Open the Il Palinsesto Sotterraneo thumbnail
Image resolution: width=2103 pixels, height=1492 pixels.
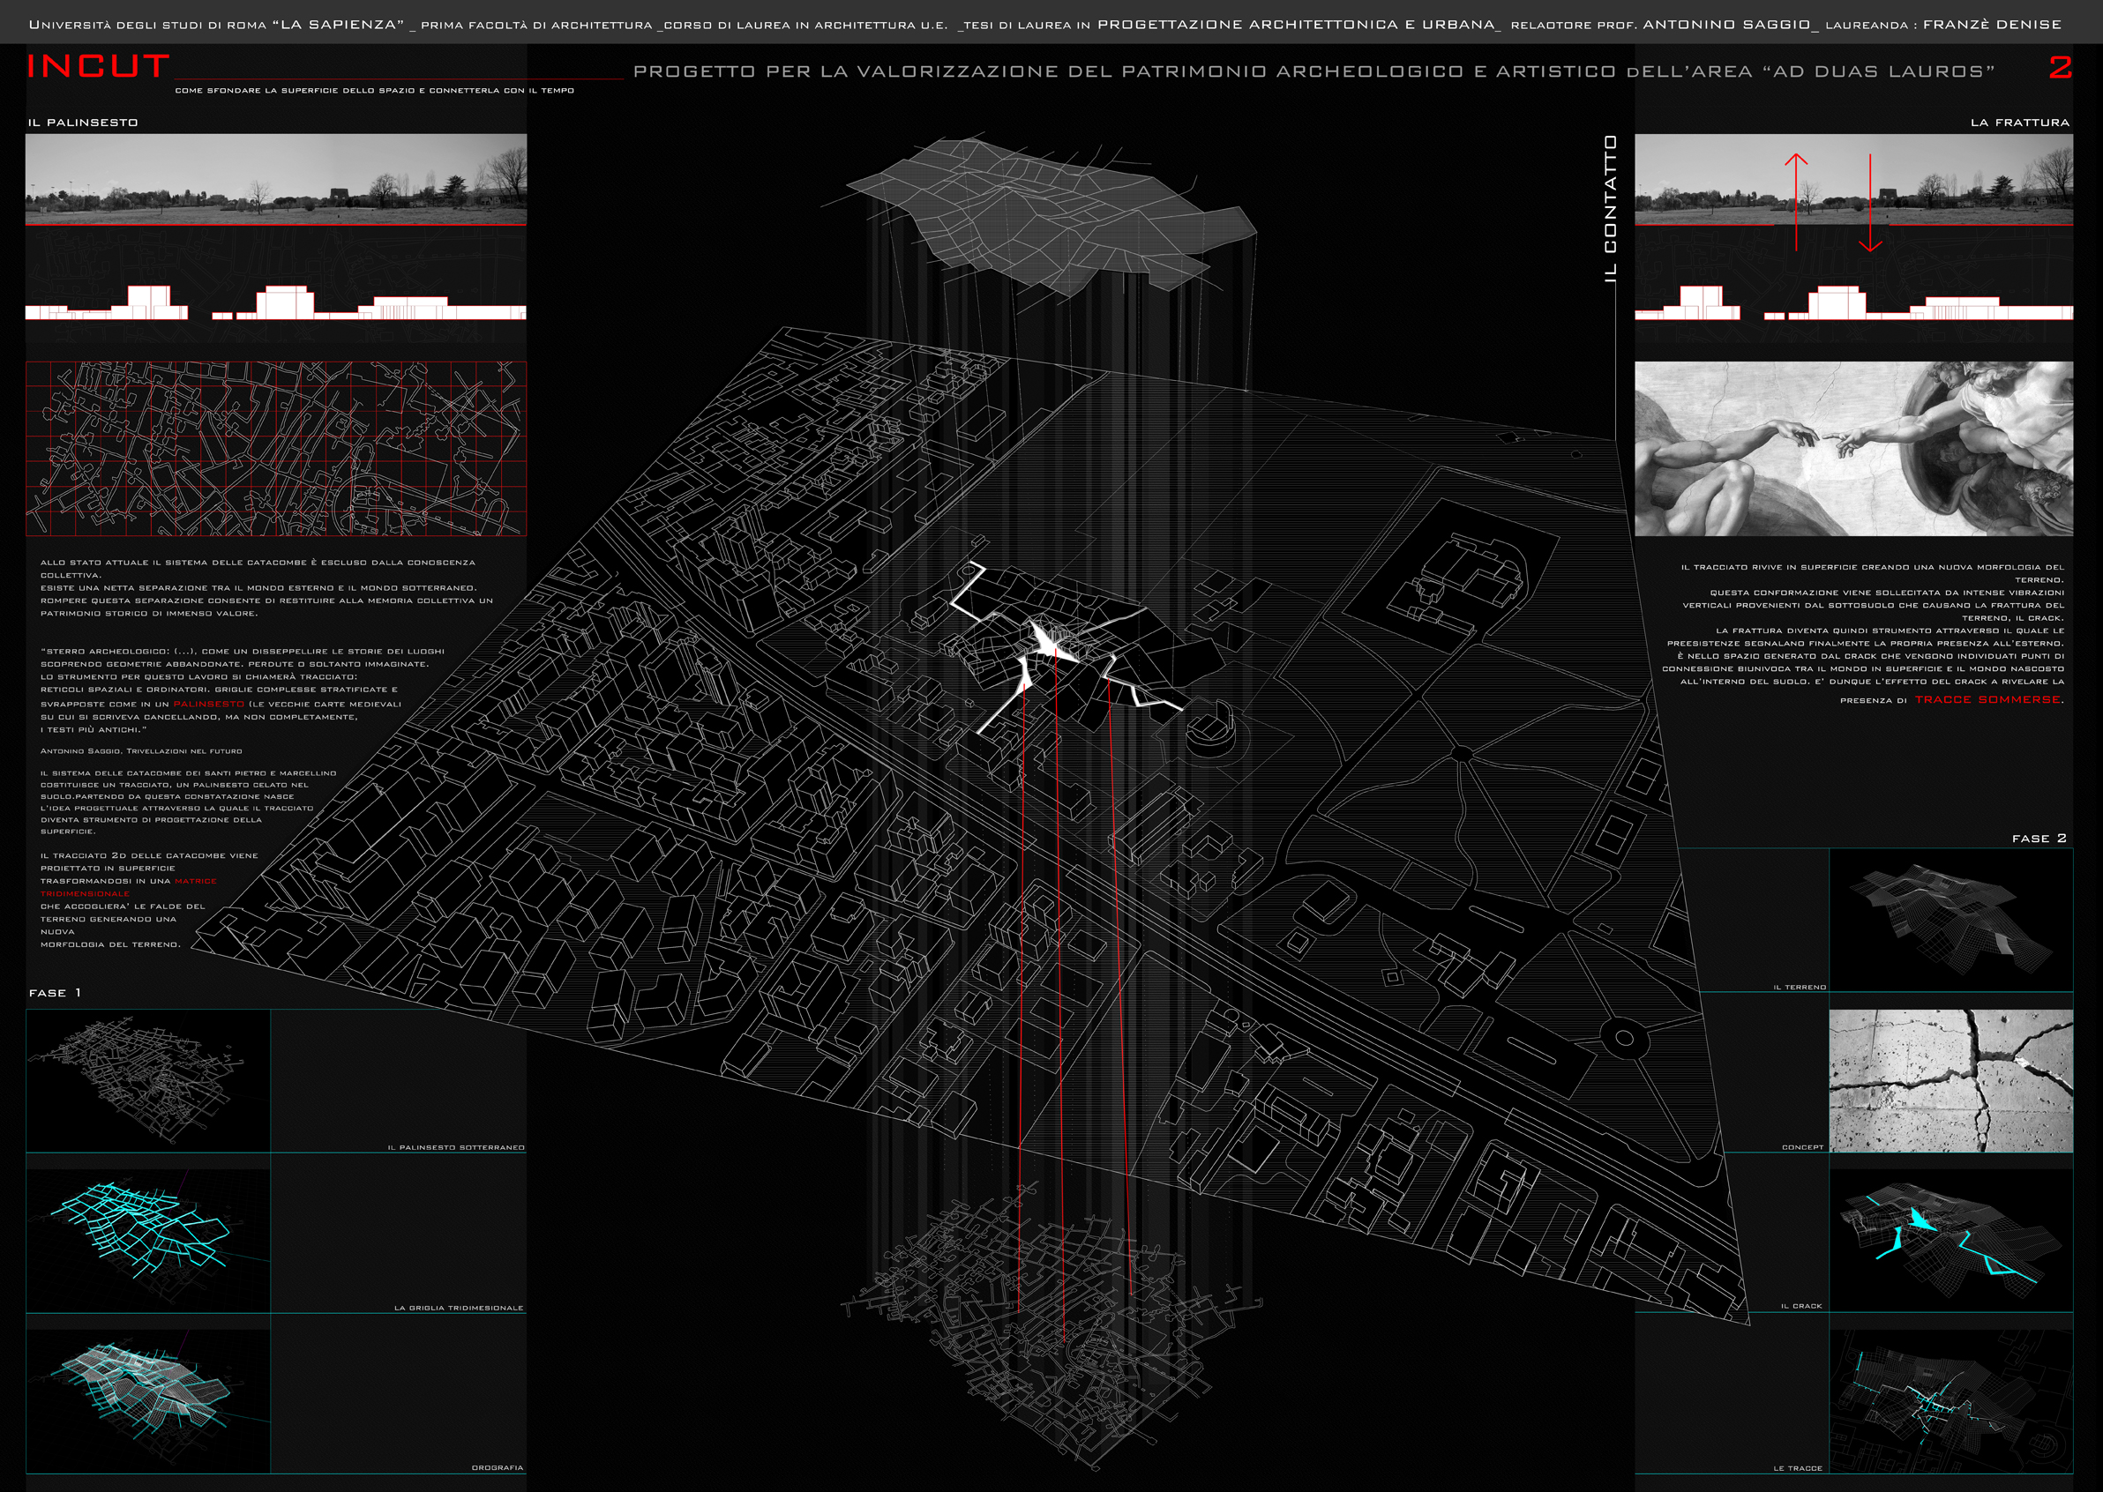tap(148, 1080)
